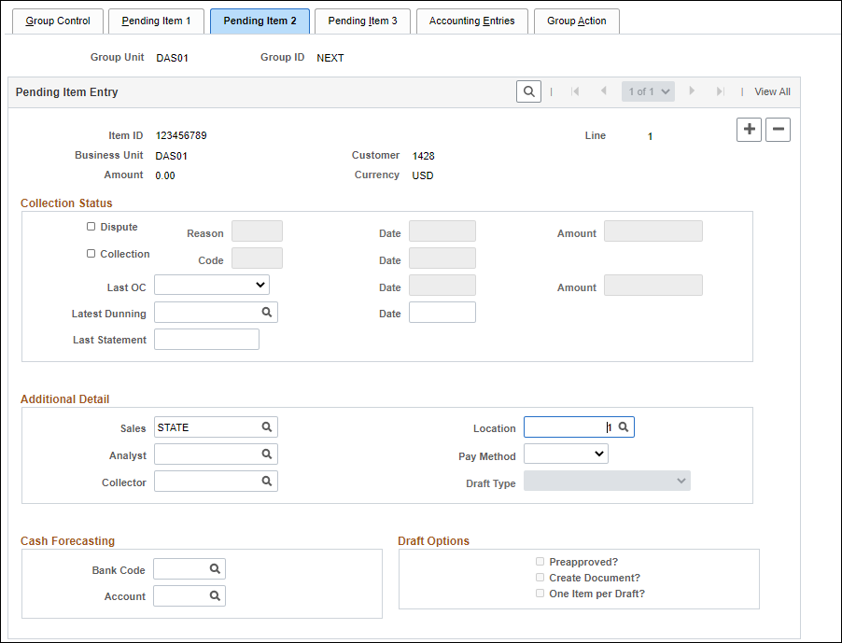Viewport: 842px width, 643px height.
Task: Click Business Unit value DAS01
Action: (x=172, y=156)
